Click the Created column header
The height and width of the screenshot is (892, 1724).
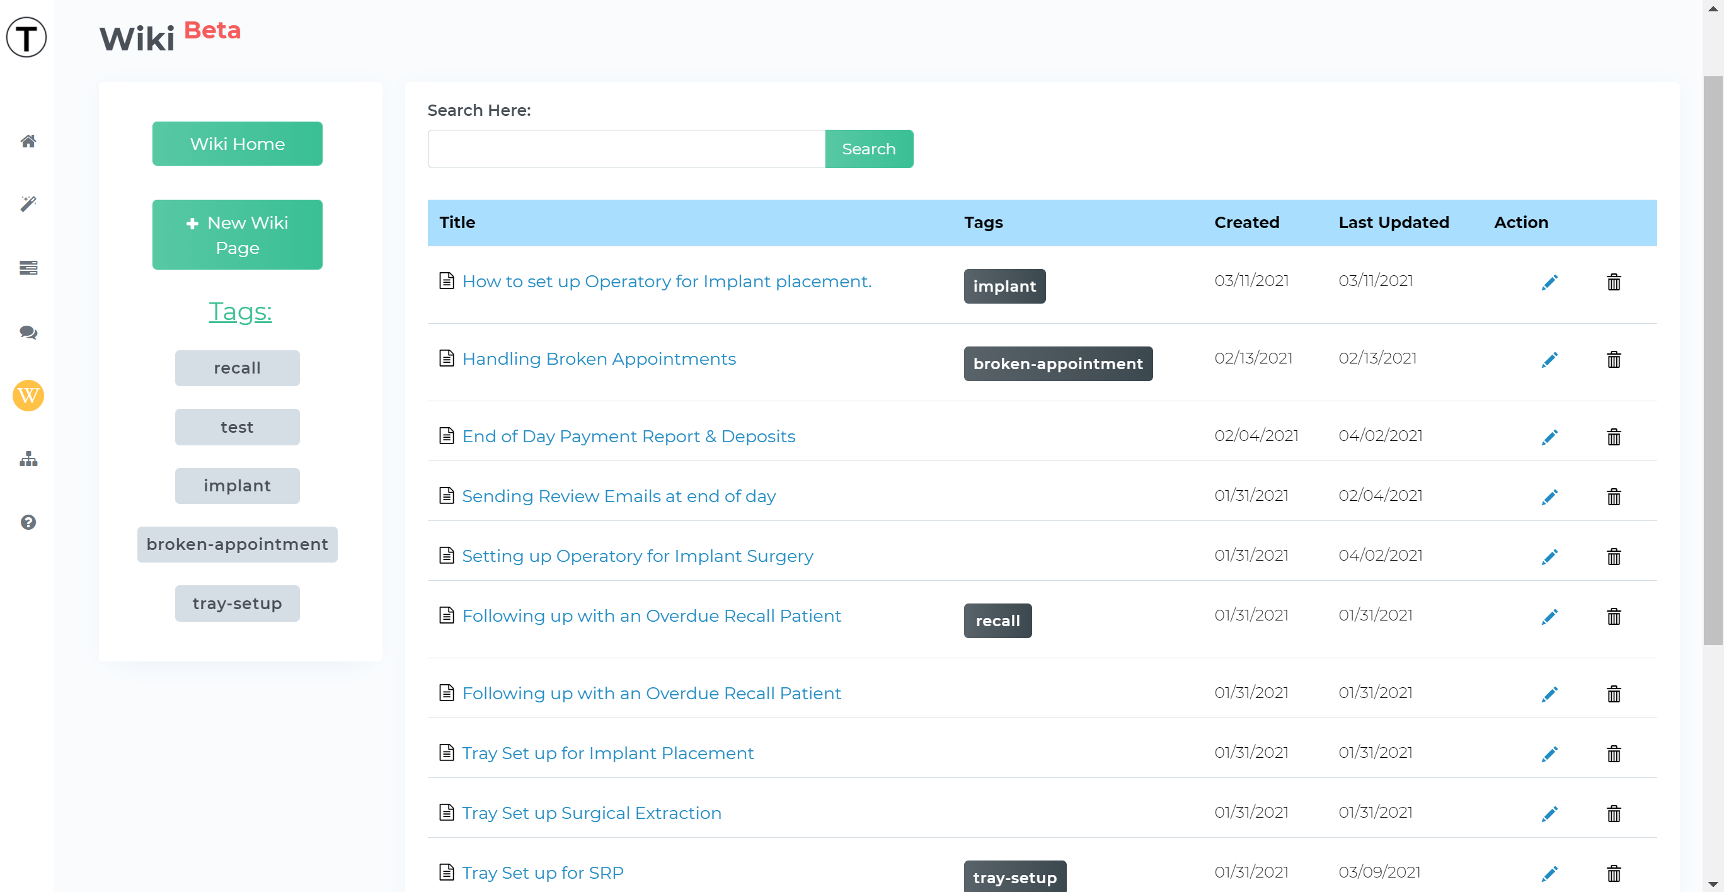tap(1247, 223)
